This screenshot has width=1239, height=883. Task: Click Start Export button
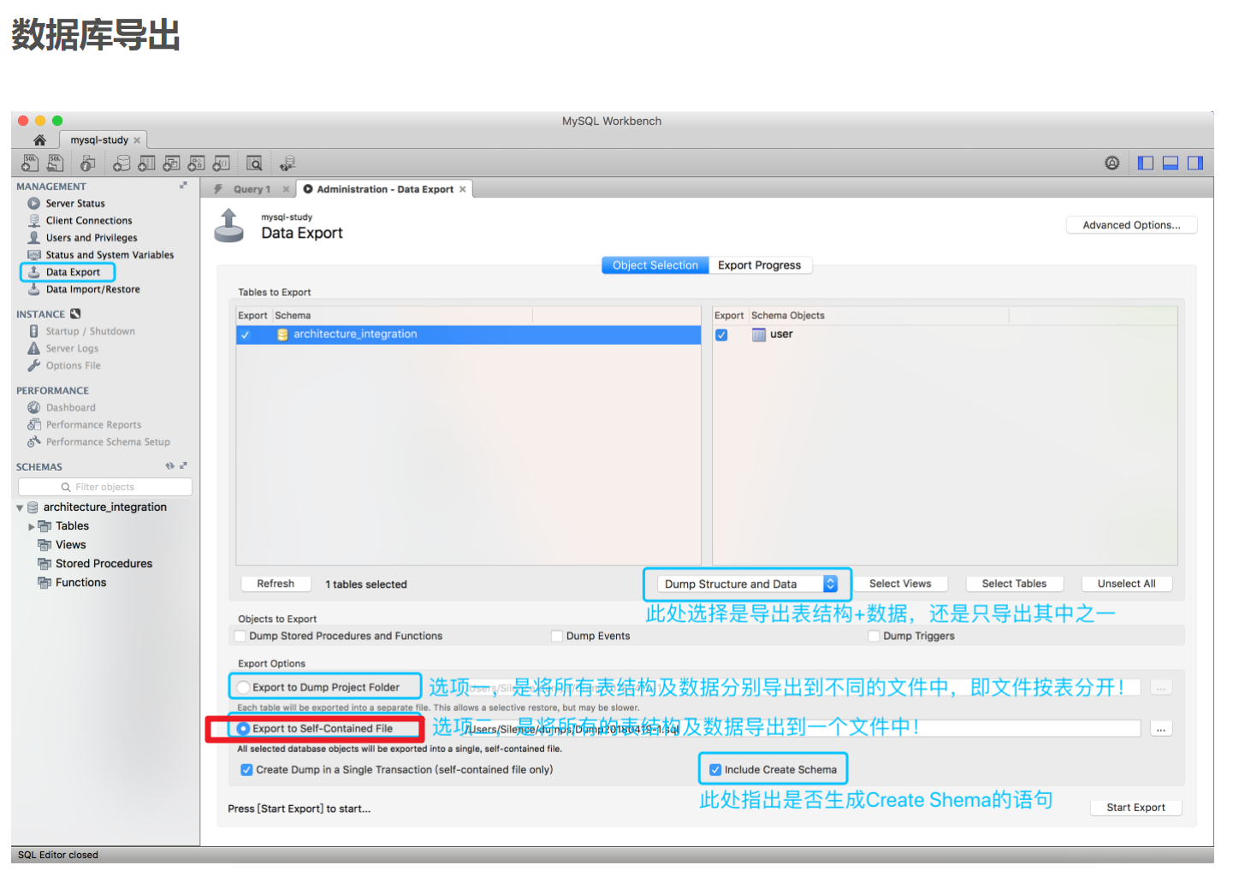pos(1135,808)
